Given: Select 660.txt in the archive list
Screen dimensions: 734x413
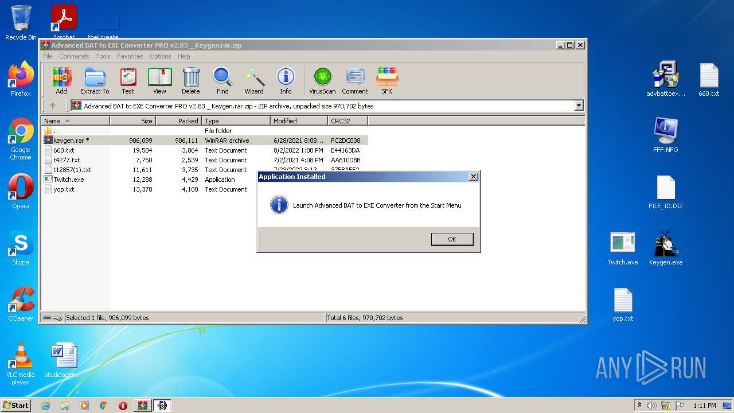Looking at the screenshot, I should [205, 150].
